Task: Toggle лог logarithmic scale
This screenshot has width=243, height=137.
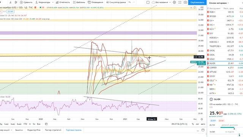Action: pos(197,124)
